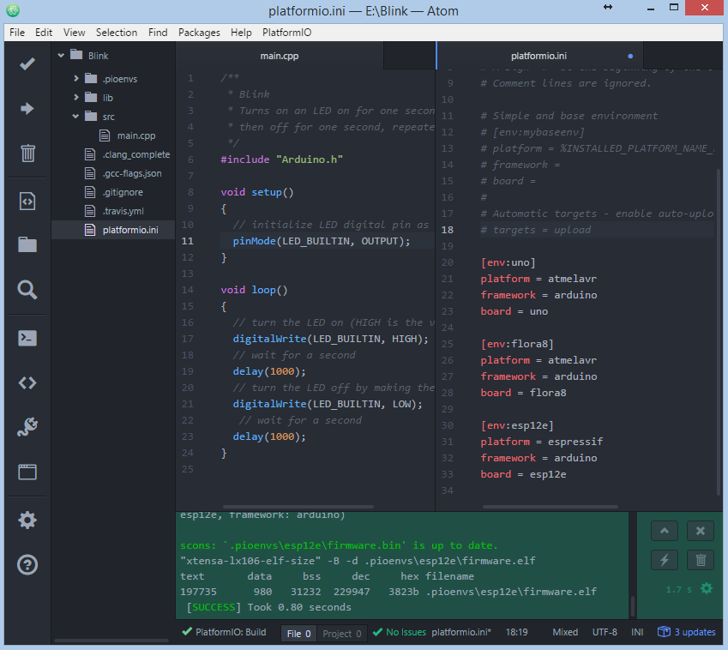Open the Find menu
728x650 pixels.
[158, 33]
